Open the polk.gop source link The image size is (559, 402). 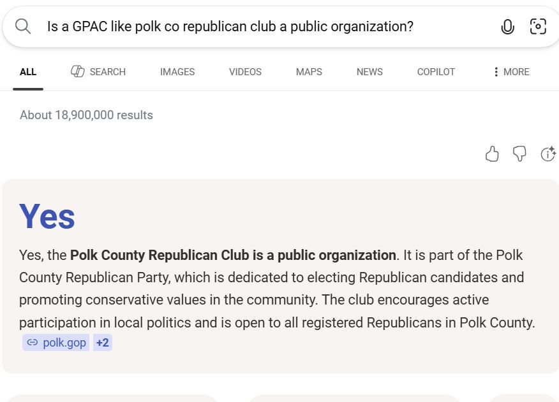click(56, 343)
